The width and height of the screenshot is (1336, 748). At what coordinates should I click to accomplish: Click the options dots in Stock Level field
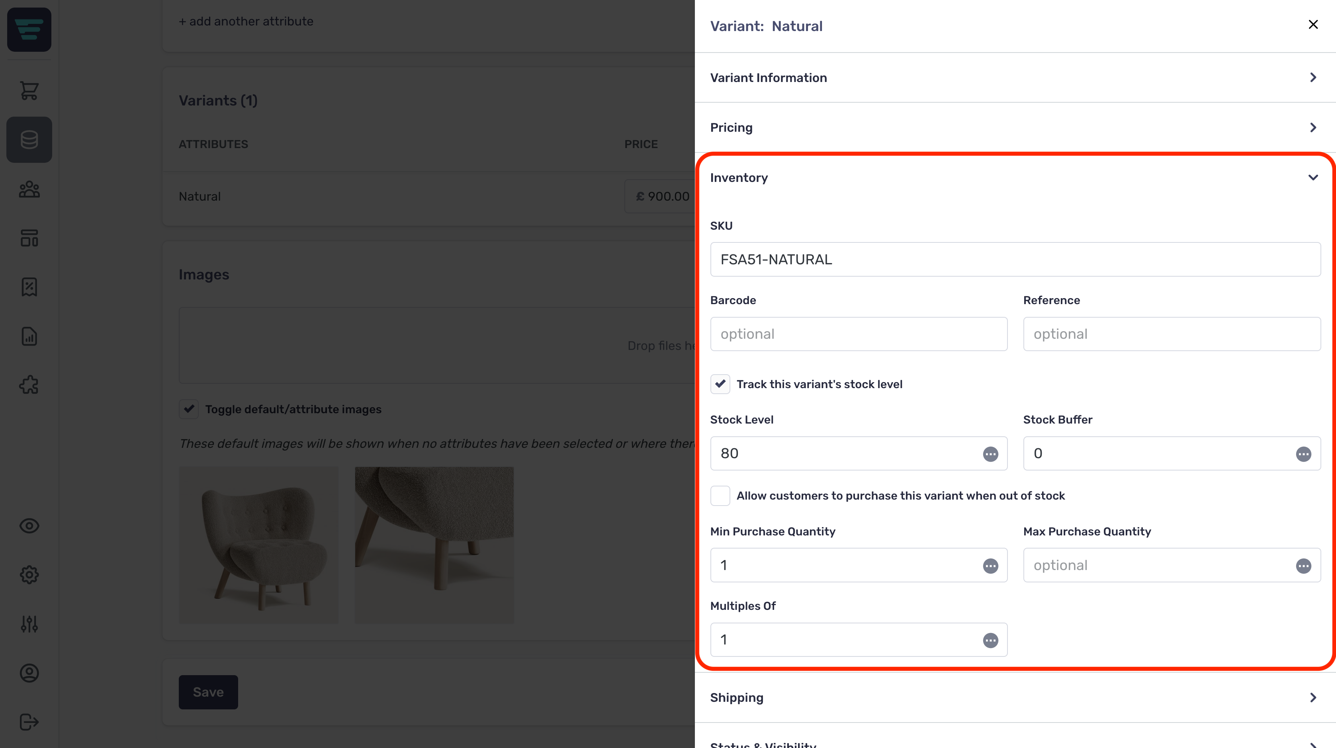(990, 454)
